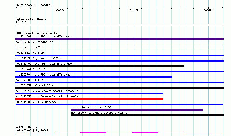Select the purple nsv6599140 variant bar
Viewport: 231px width, 136px height.
point(137,110)
